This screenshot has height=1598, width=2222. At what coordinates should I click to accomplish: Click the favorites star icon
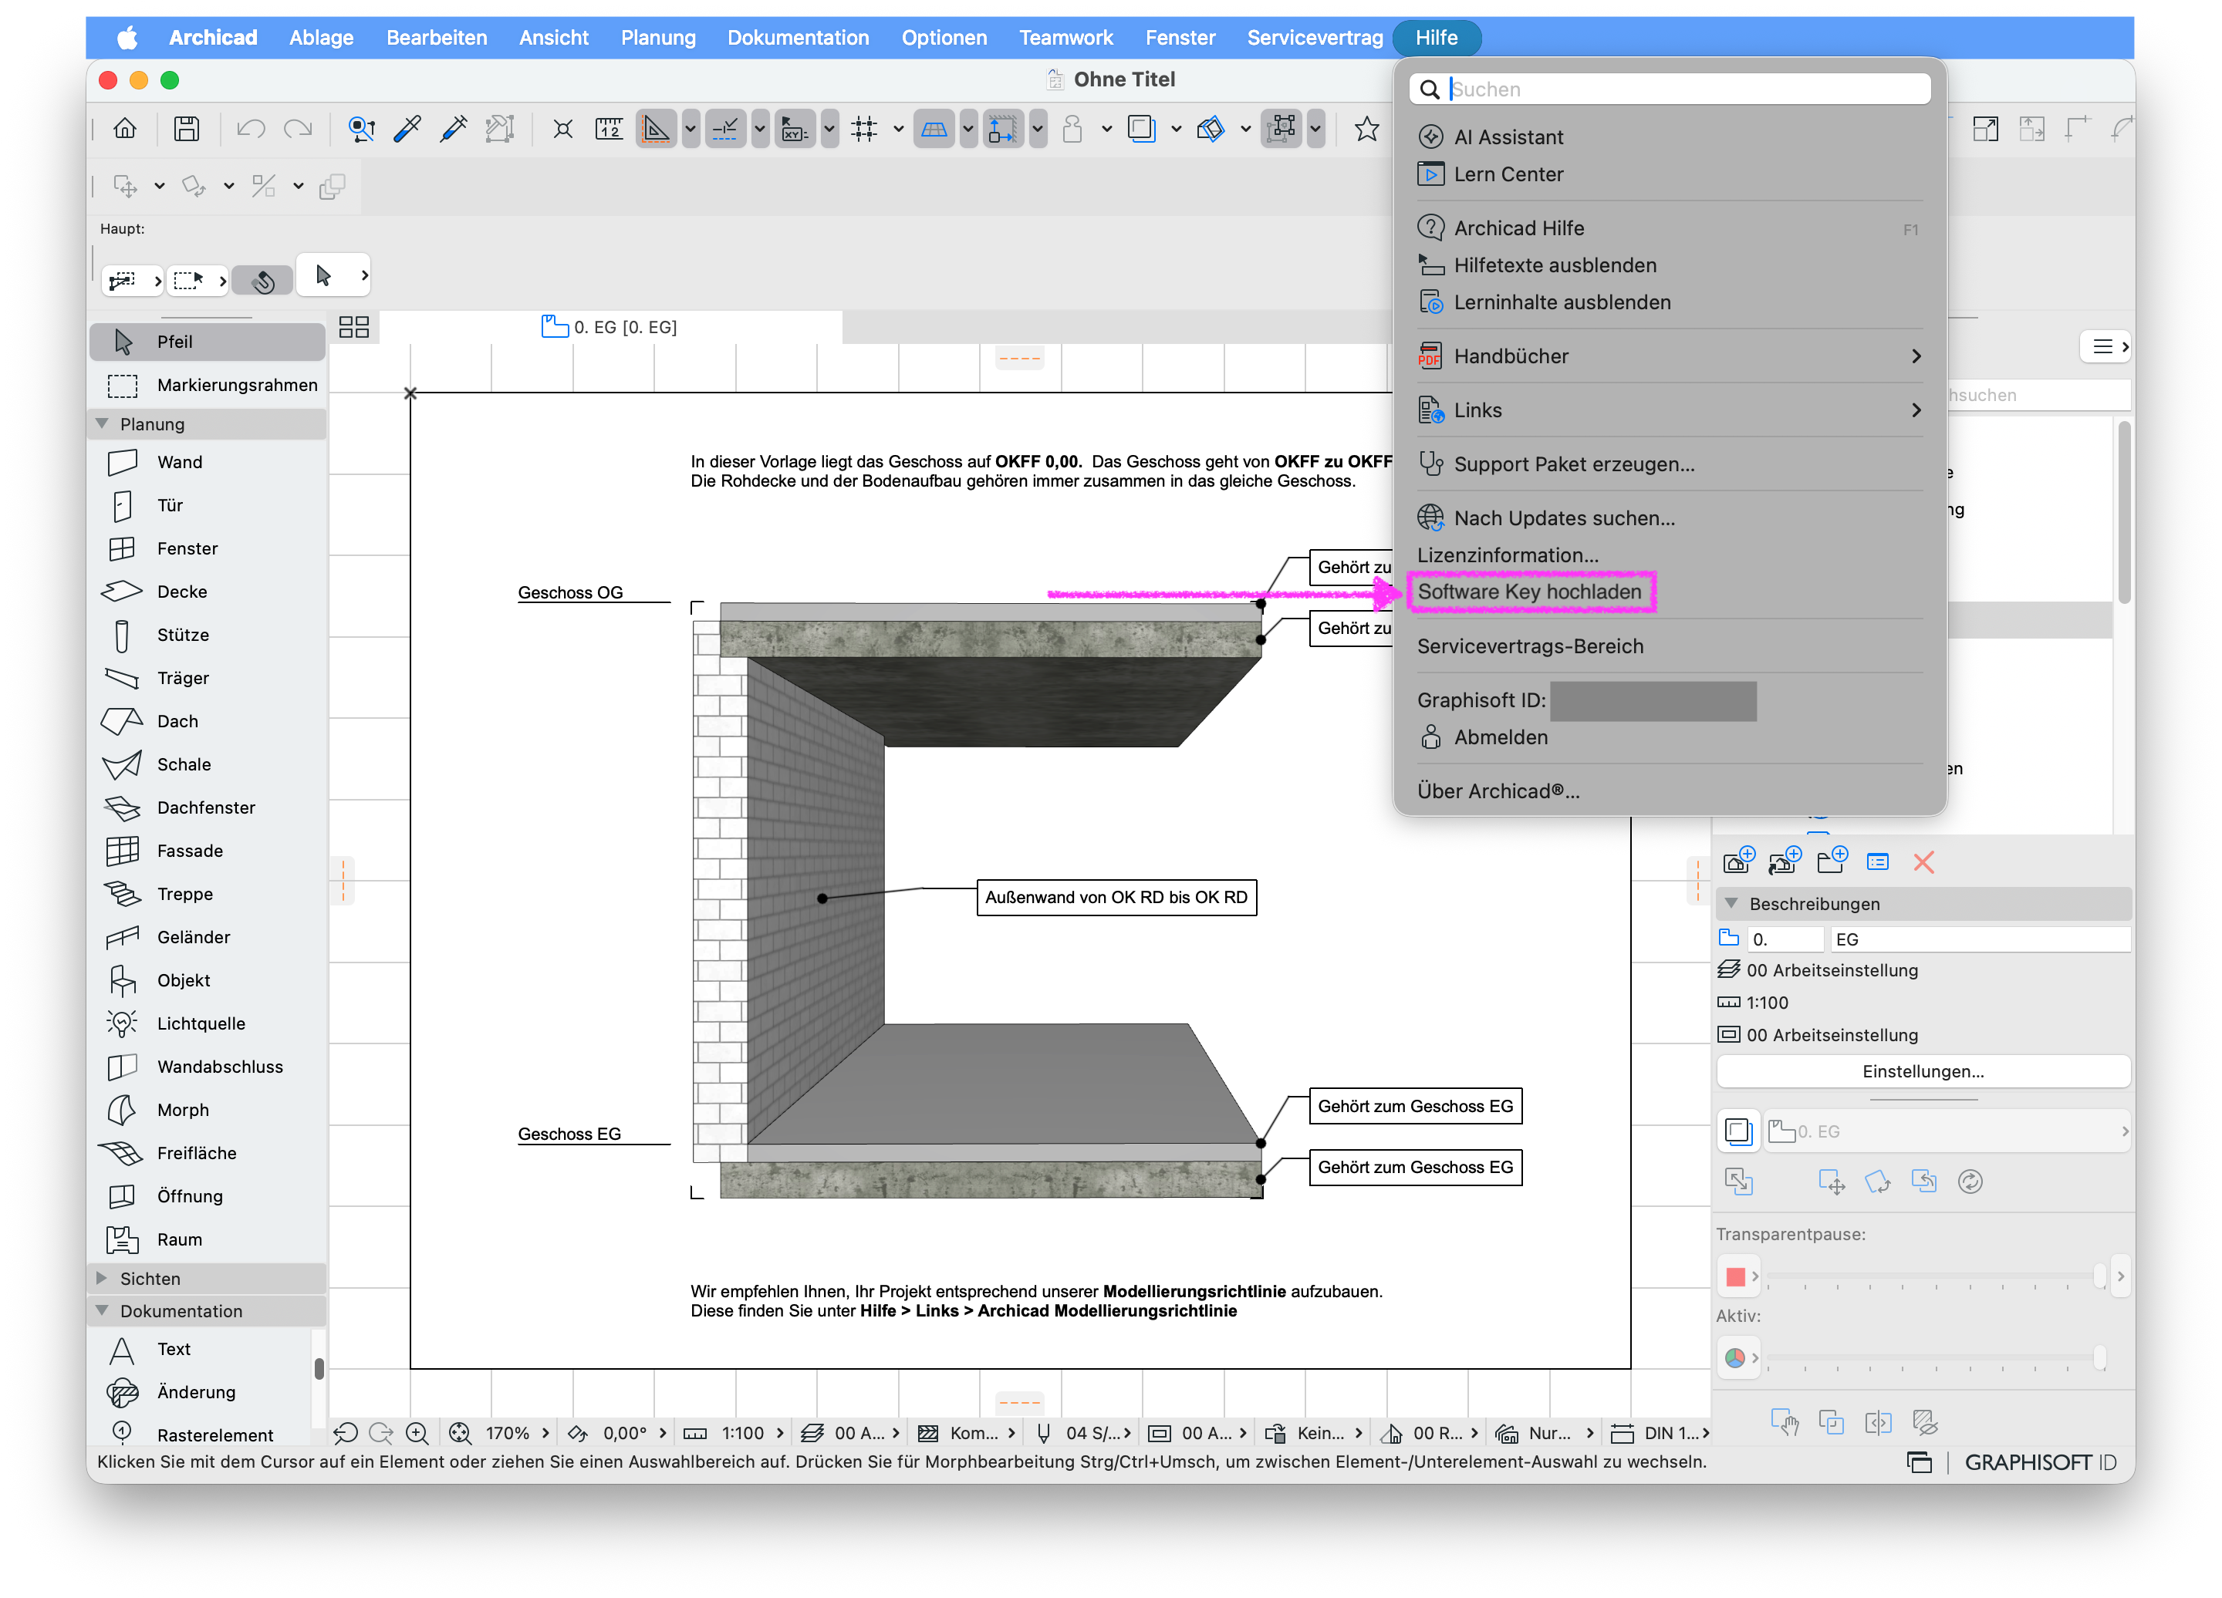1366,128
